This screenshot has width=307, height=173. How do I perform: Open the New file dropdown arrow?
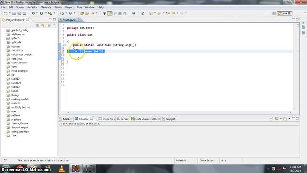click(x=10, y=13)
